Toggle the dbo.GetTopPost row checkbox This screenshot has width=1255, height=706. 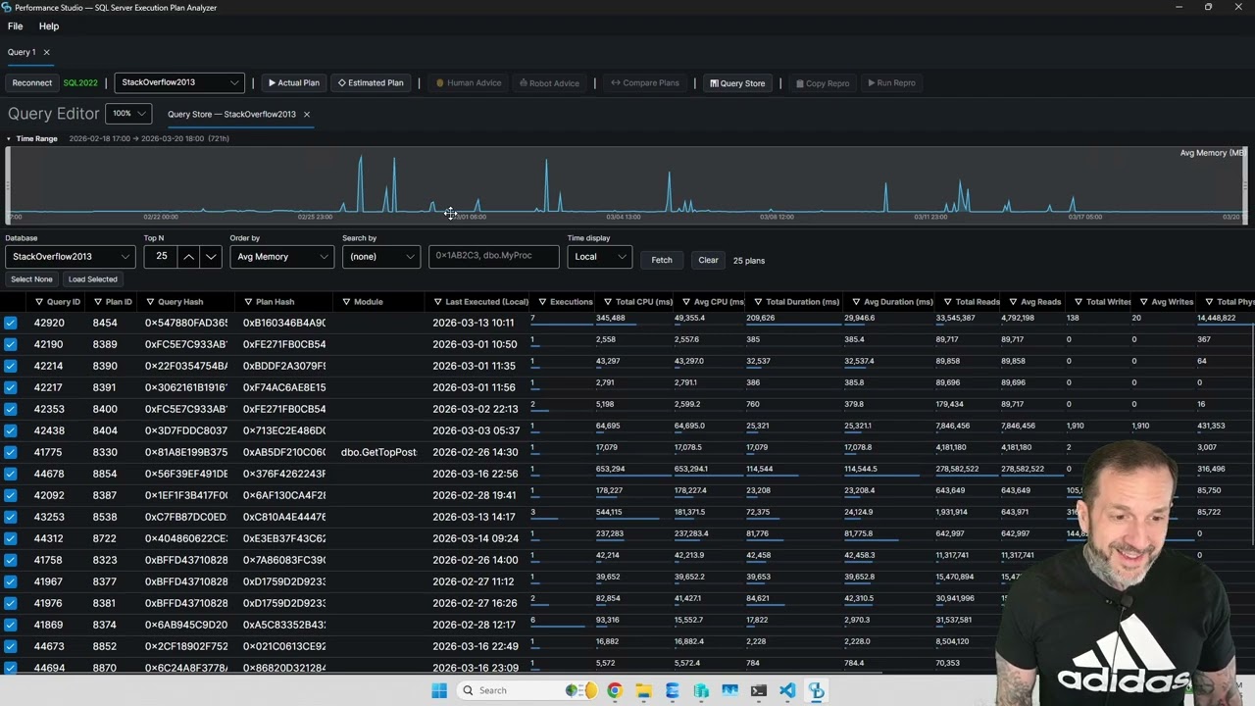tap(10, 452)
